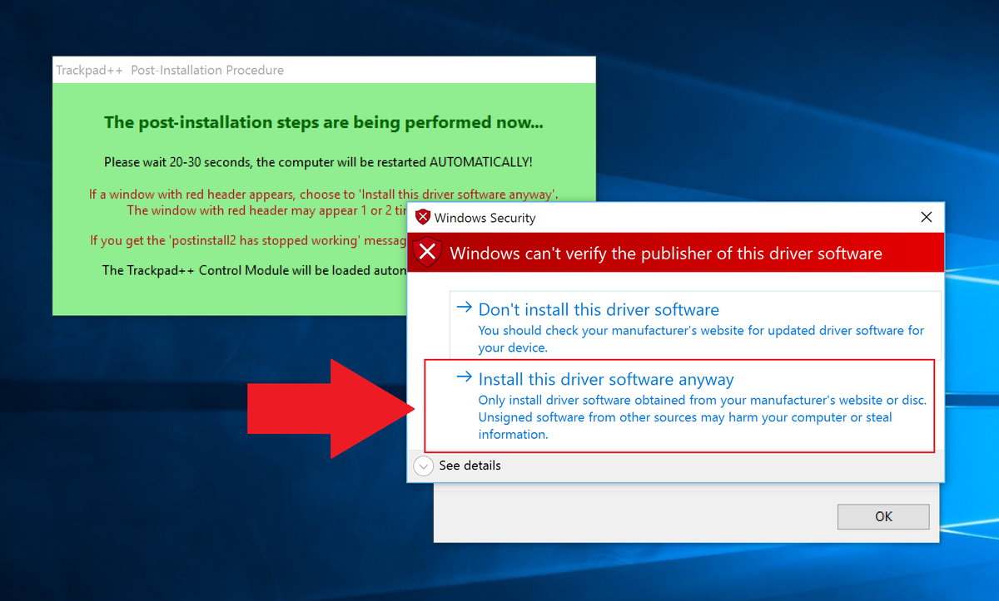Click the arrow icon beside 'Install this driver software anyway'
Viewport: 999px width, 601px height.
(x=464, y=377)
